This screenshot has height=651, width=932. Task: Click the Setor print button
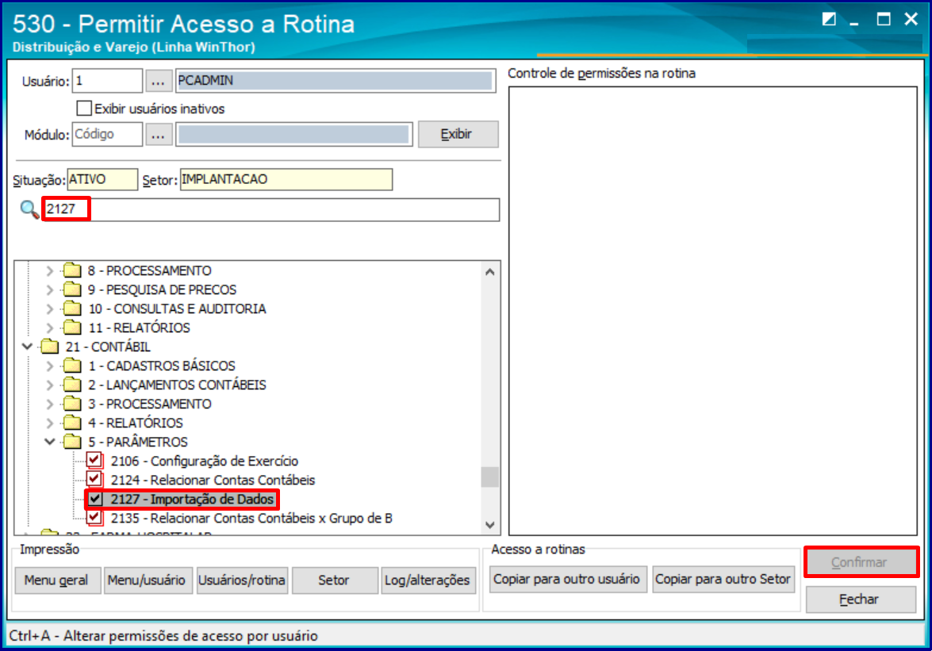pos(334,580)
